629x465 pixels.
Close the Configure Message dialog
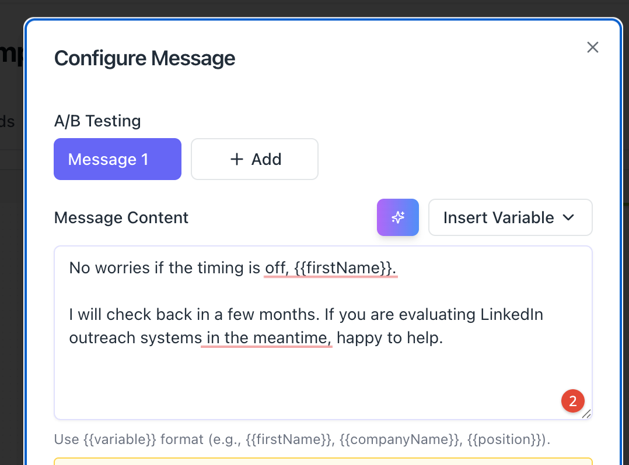point(593,47)
